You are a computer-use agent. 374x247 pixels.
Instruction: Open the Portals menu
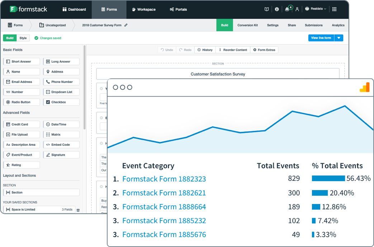[179, 10]
